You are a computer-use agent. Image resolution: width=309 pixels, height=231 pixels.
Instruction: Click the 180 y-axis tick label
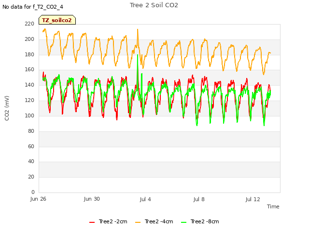(x=29, y=54)
